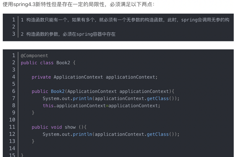Image resolution: width=235 pixels, height=157 pixels.
Task: Click line number 10 in the Java code
Action: 12,120
